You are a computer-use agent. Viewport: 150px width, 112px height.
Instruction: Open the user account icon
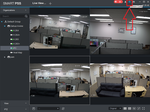pyautogui.click(x=125, y=2)
